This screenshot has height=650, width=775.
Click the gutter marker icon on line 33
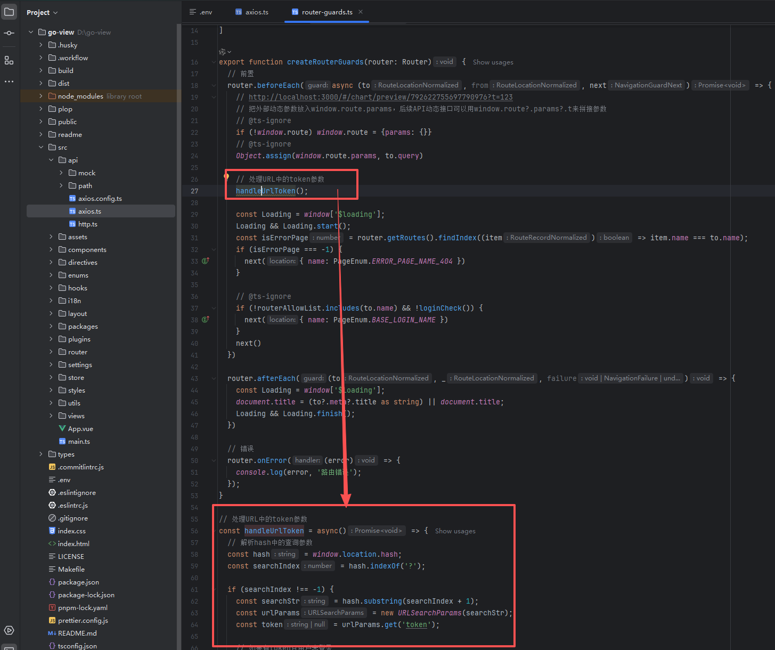tap(205, 261)
